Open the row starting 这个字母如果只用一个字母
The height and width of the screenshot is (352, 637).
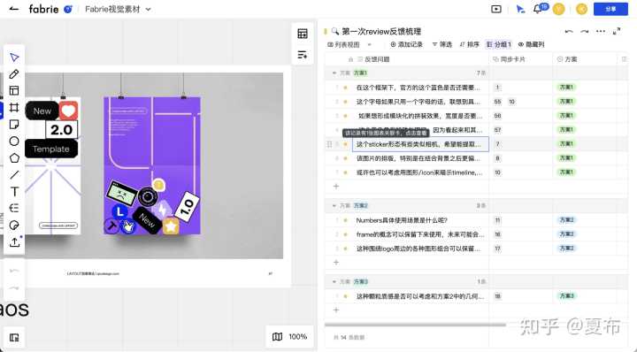coord(418,102)
